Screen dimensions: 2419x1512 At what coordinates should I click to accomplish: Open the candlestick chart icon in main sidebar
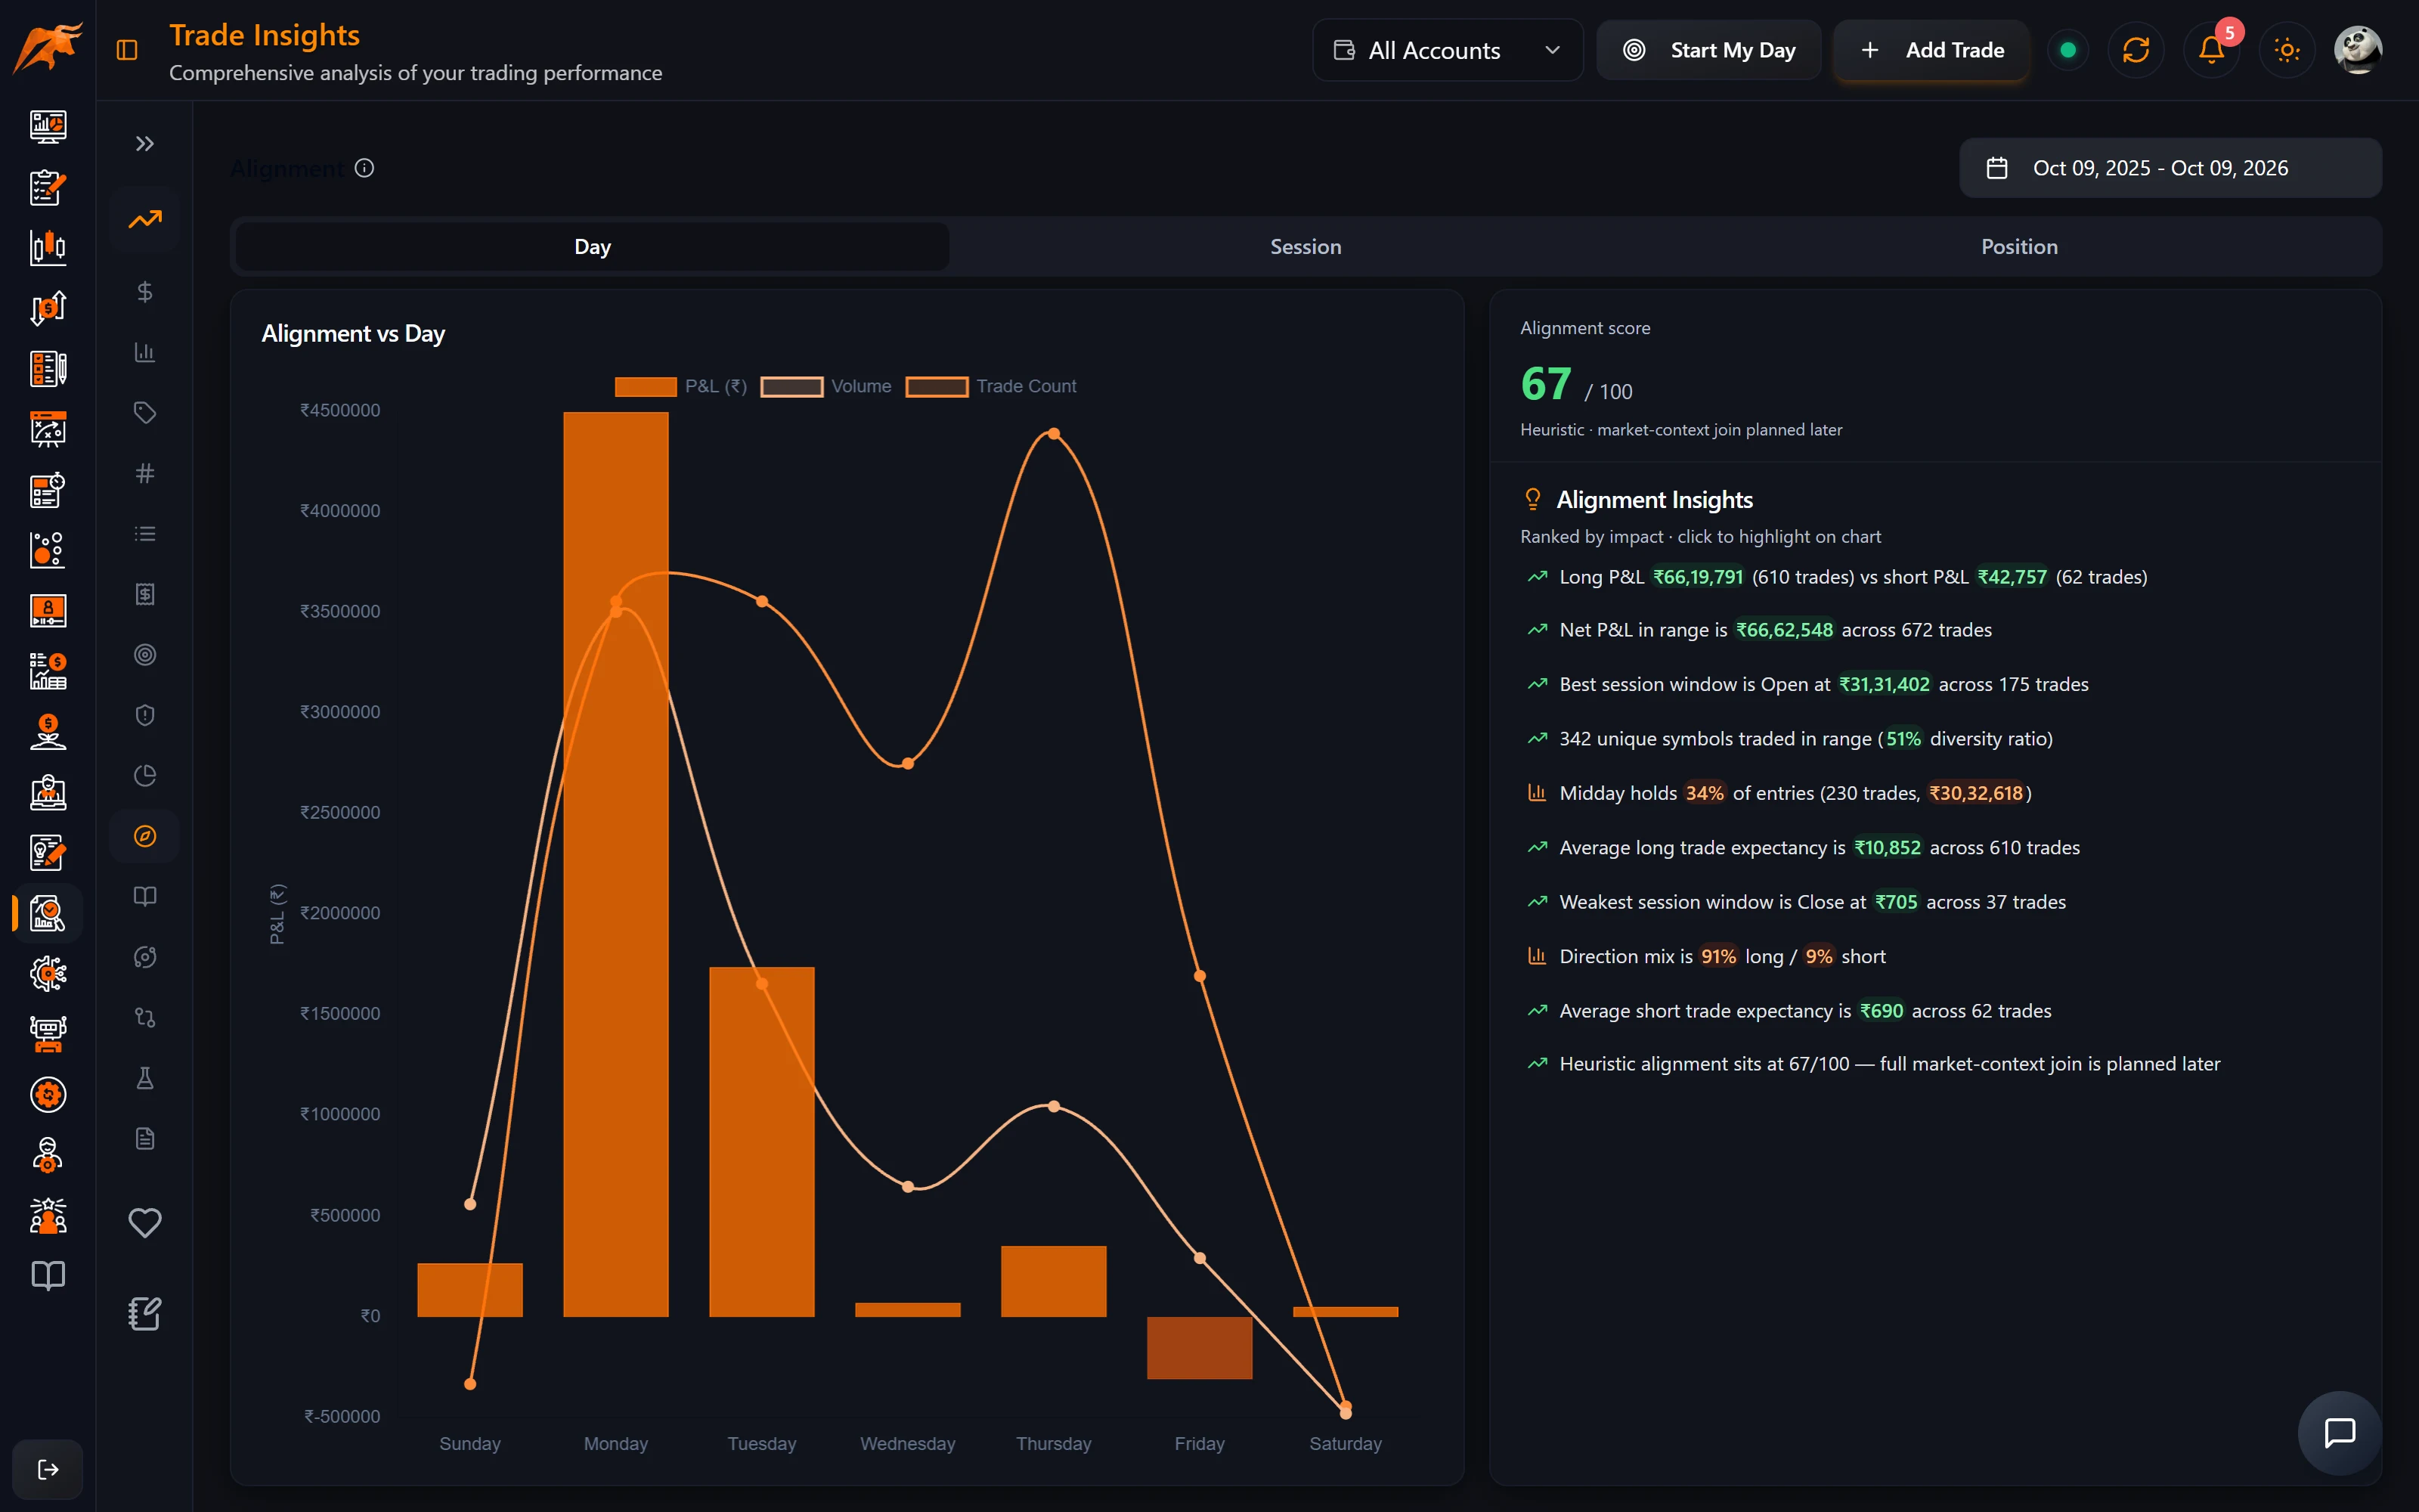click(x=48, y=247)
